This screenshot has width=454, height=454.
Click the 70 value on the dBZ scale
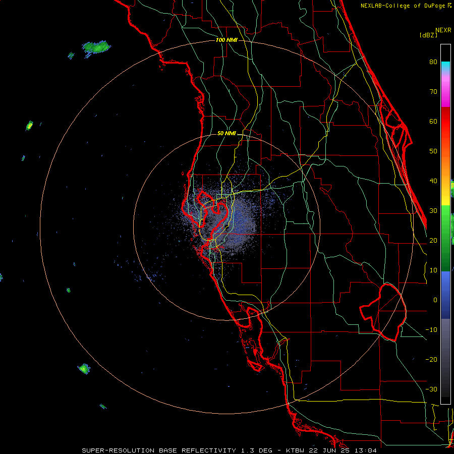(433, 92)
